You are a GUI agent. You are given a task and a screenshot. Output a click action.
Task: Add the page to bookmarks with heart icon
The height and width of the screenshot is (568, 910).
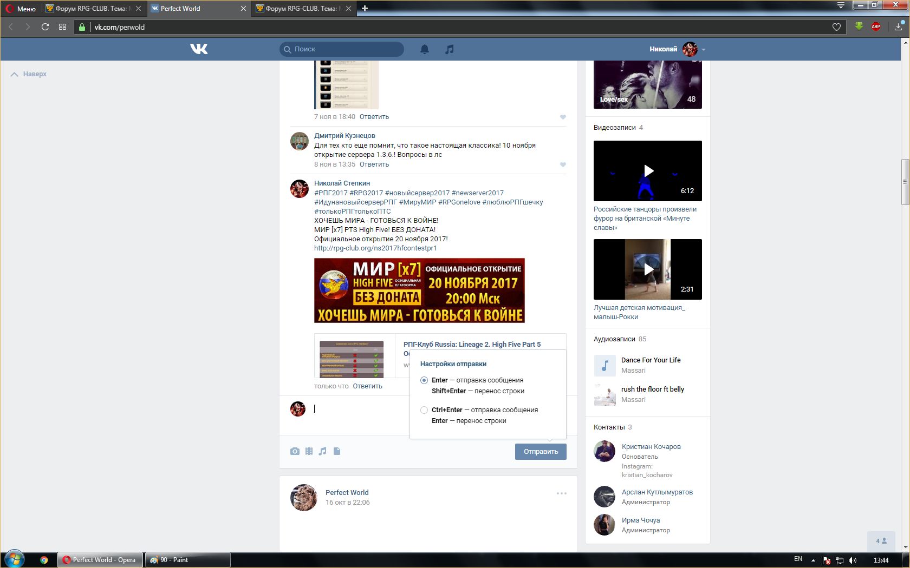pos(836,27)
